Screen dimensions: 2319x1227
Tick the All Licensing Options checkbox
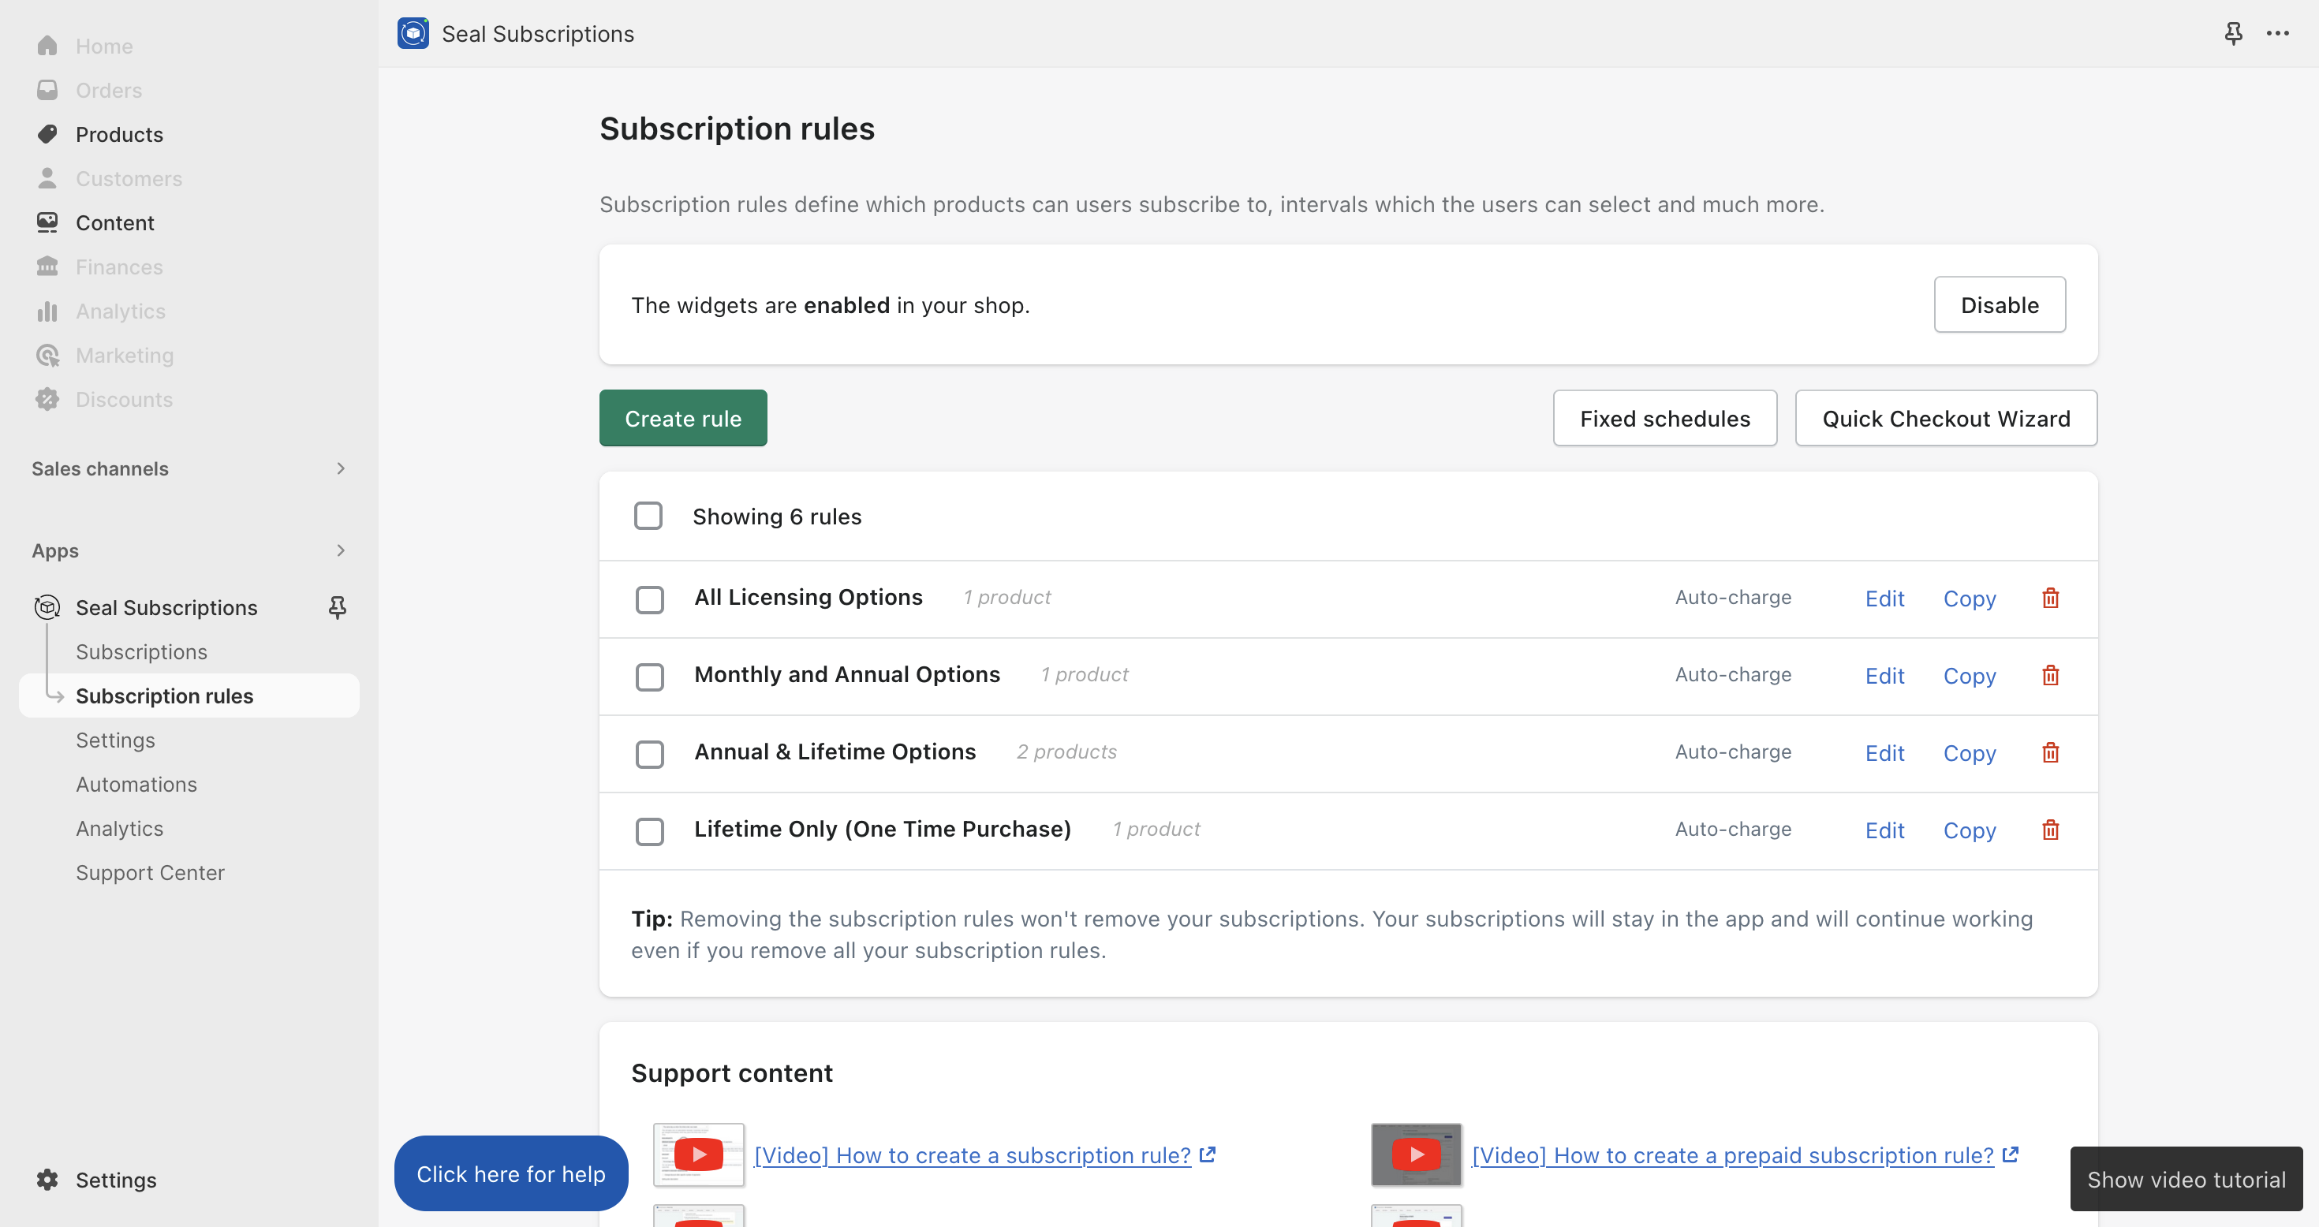click(x=649, y=599)
